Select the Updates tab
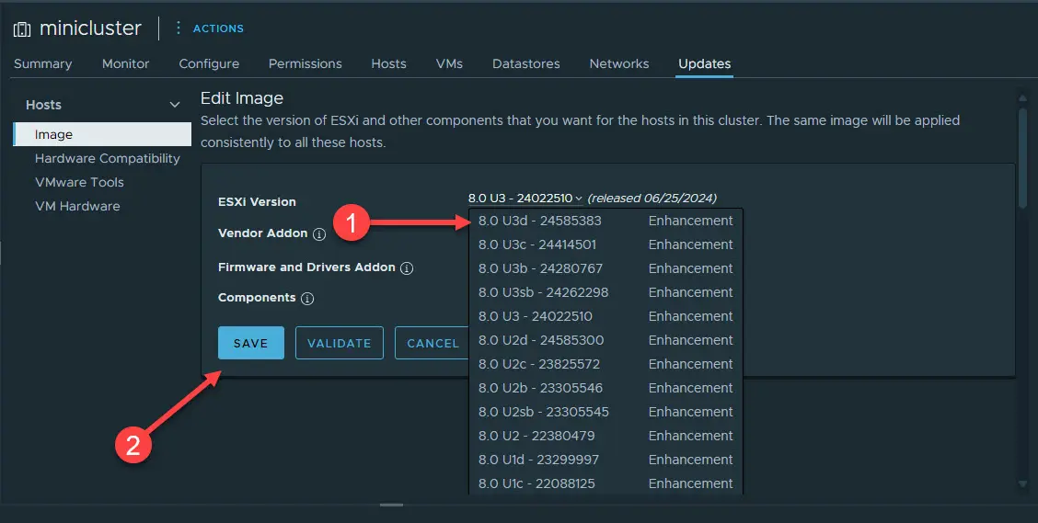1038x523 pixels. pos(704,63)
